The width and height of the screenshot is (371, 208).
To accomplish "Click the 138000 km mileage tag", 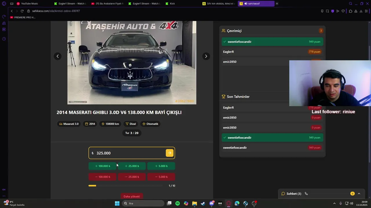I will click(x=110, y=124).
